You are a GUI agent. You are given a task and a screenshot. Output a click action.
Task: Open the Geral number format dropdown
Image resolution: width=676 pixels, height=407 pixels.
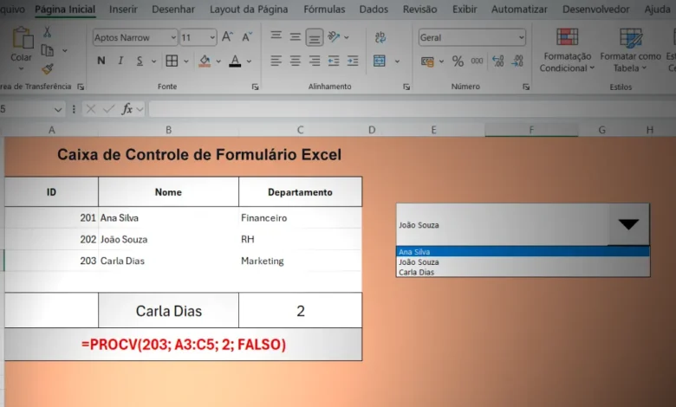(521, 38)
